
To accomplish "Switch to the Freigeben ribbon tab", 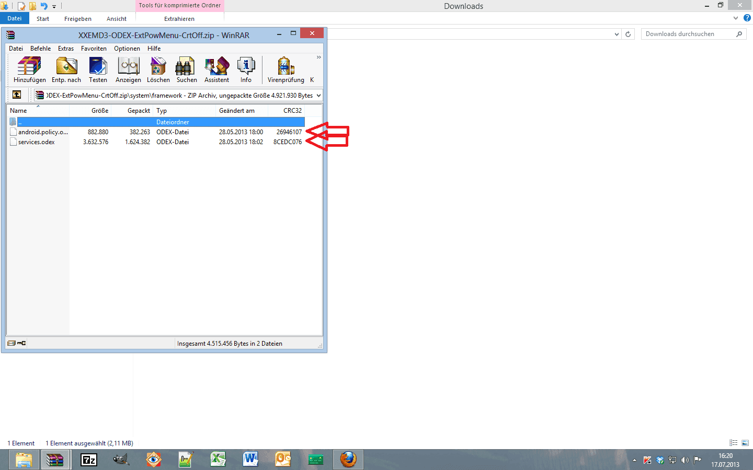I will [78, 19].
